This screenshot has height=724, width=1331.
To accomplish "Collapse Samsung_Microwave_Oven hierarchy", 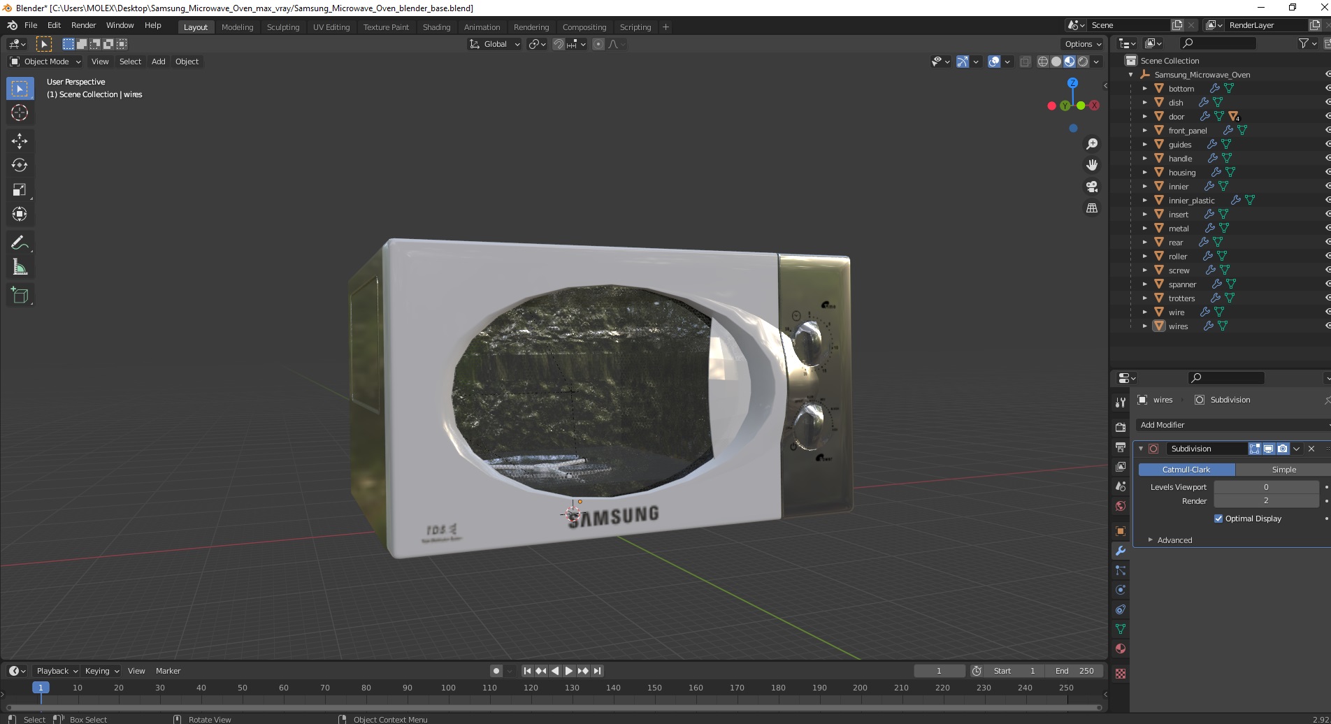I will (1130, 75).
